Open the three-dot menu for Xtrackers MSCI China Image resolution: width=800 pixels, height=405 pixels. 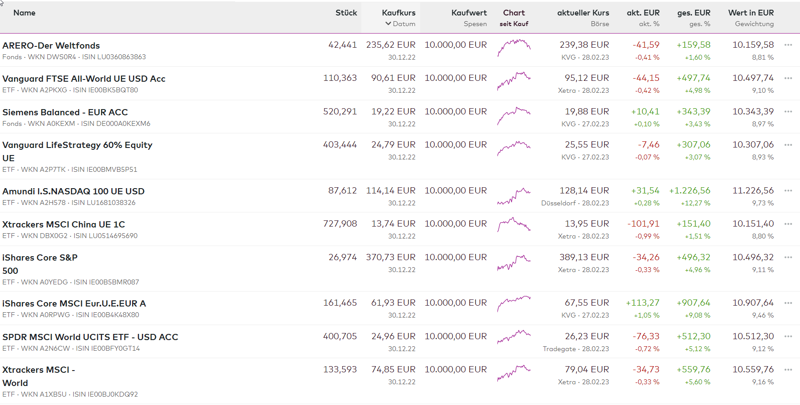tap(788, 224)
